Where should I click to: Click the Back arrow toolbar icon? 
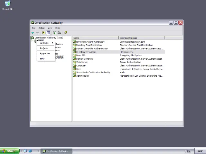tap(33, 33)
